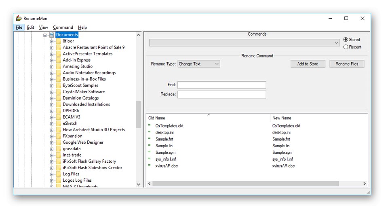
Task: Click sys_info1.inf in New Name column
Action: point(283,159)
